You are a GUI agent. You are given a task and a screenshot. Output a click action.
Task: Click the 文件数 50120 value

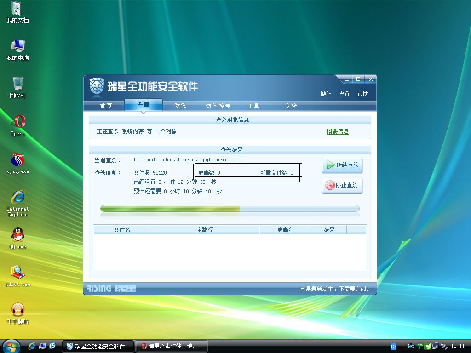150,173
